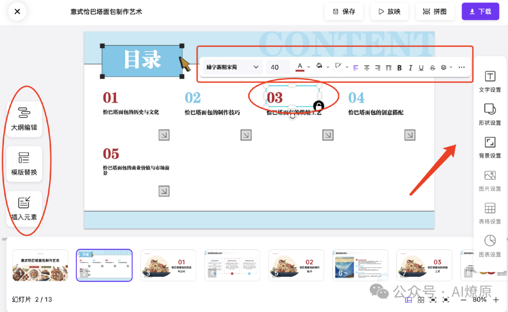Toggle underline on the selected text

(x=422, y=67)
